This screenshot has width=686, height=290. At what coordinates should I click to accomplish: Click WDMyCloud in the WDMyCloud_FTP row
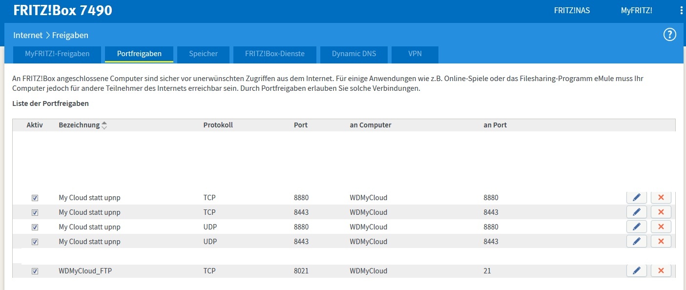click(x=369, y=271)
